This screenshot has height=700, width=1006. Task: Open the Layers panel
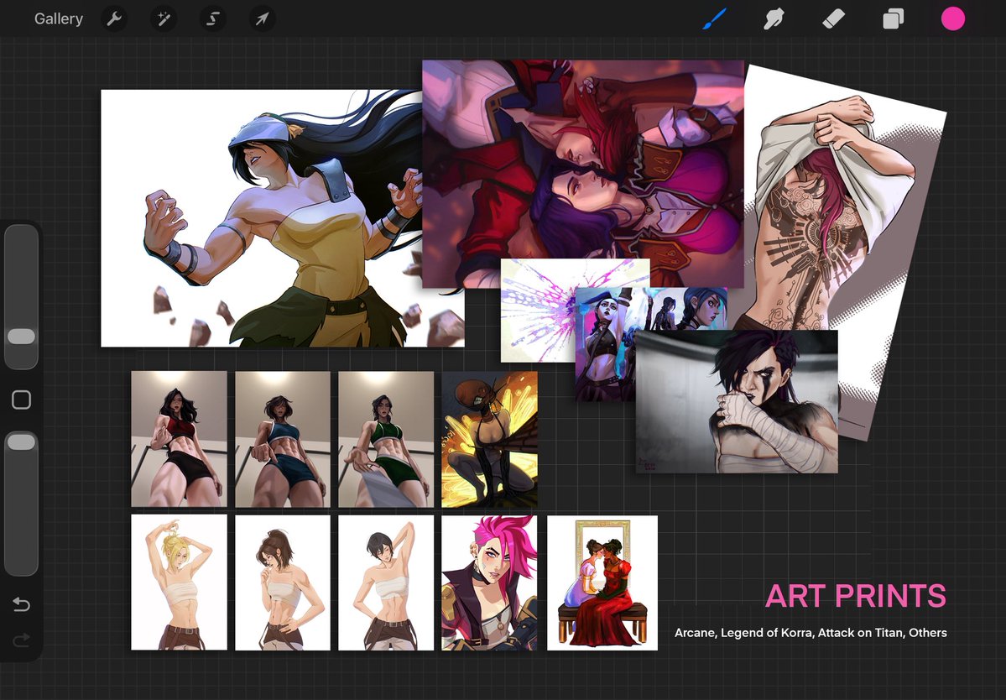893,18
